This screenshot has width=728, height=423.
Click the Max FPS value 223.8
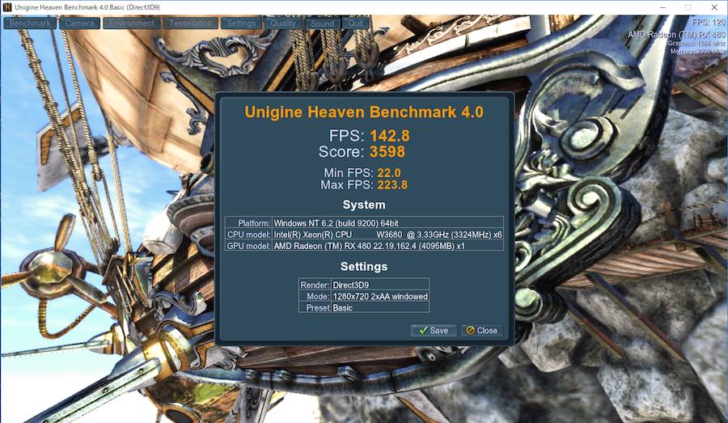click(392, 184)
